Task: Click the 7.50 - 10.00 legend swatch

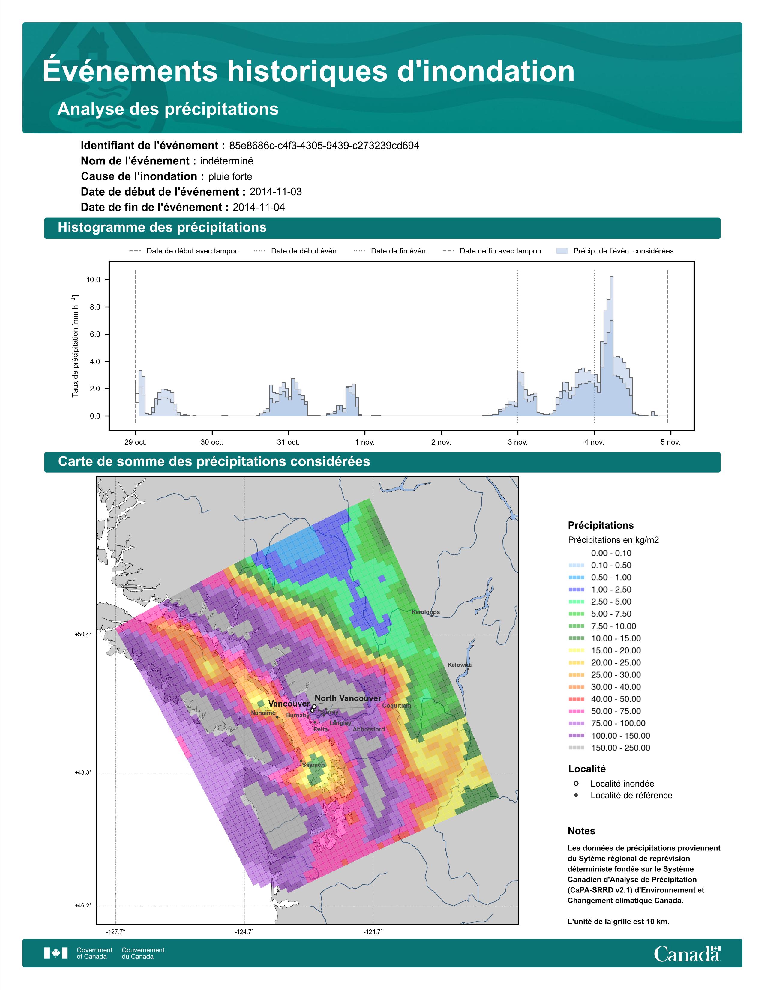Action: tap(576, 626)
